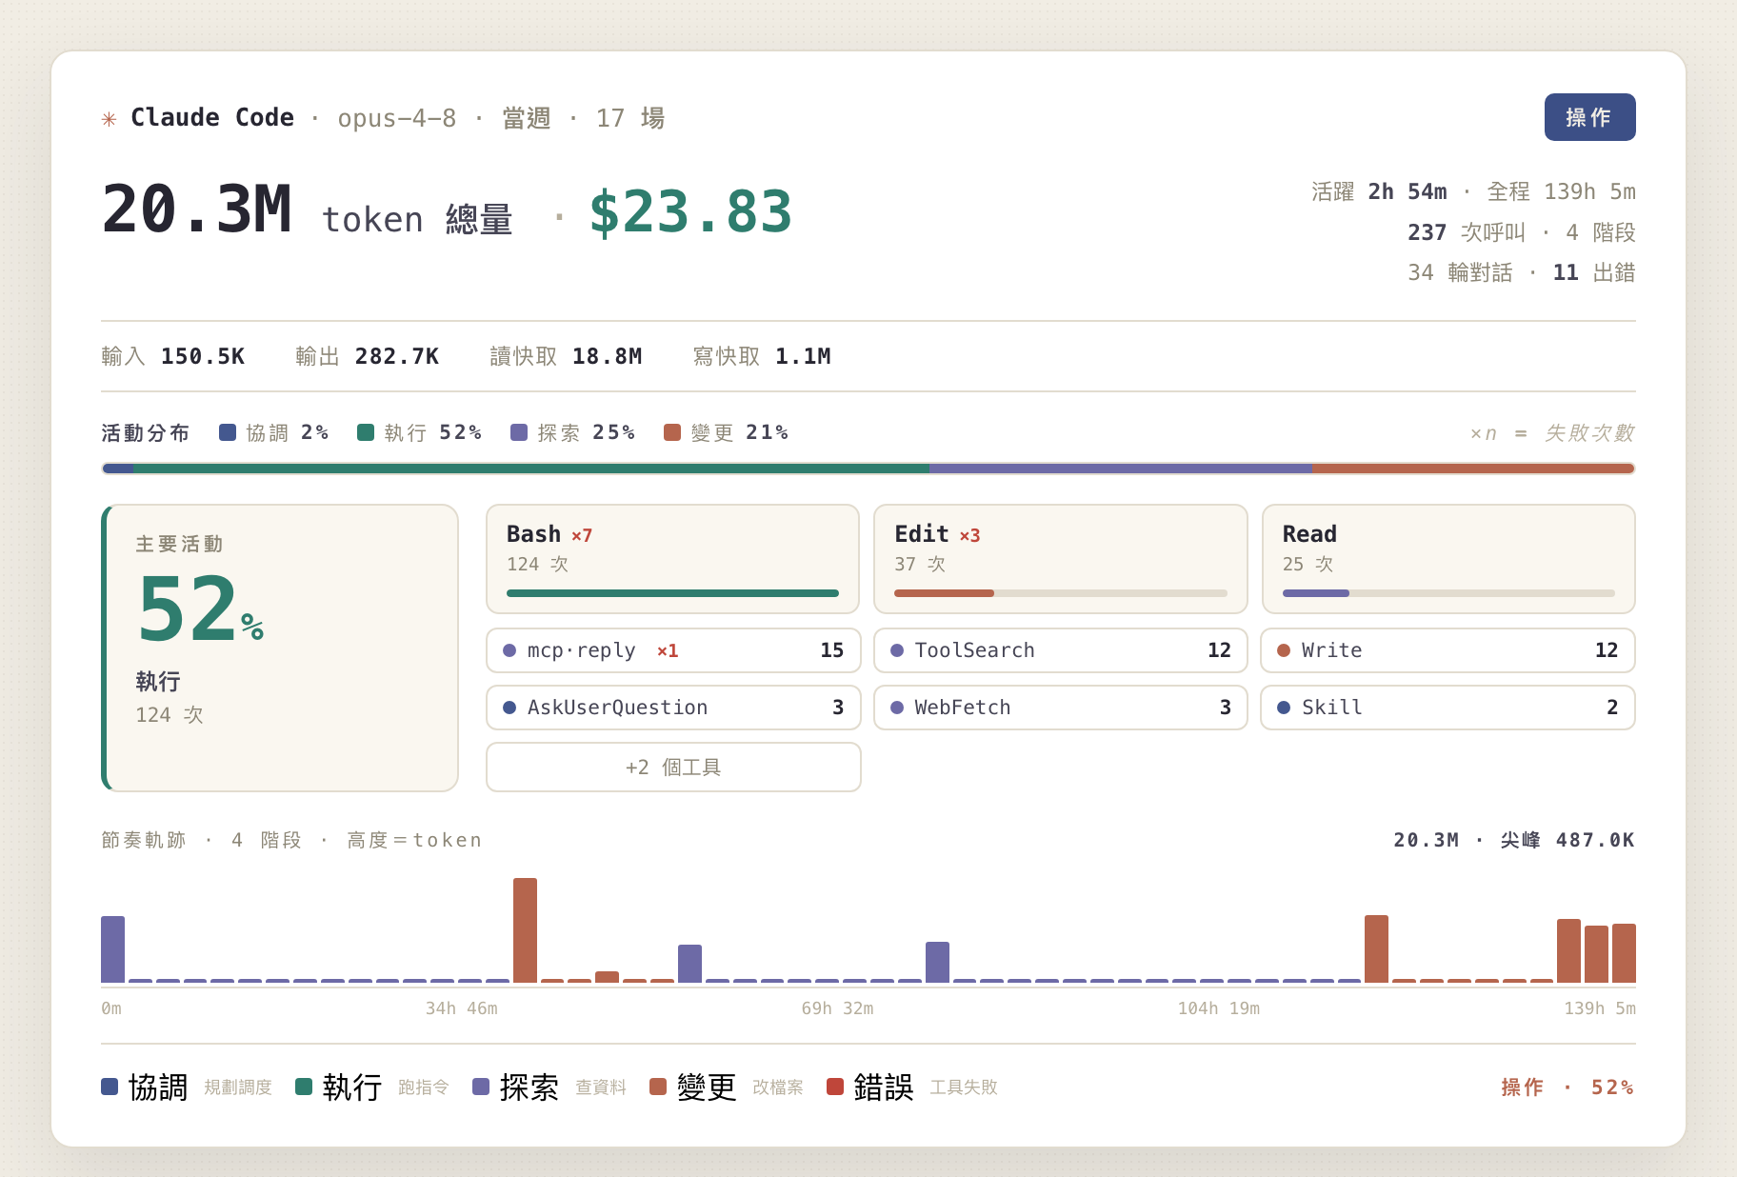Click the 操作 · 52% footer link
Screen dimensions: 1737x1177
[x=1567, y=1087]
